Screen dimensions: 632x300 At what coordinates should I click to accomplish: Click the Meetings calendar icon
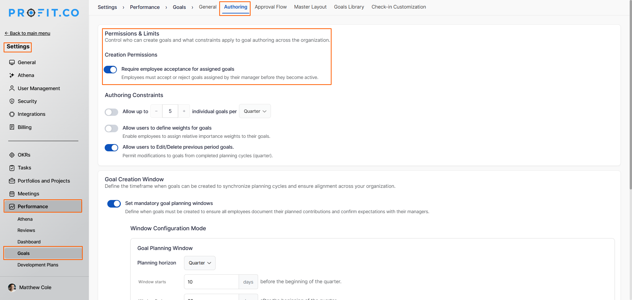[12, 194]
